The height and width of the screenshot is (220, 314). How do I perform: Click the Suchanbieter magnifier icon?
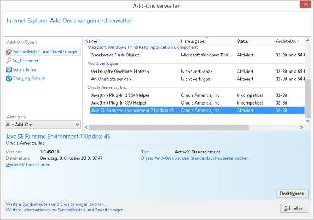click(9, 61)
